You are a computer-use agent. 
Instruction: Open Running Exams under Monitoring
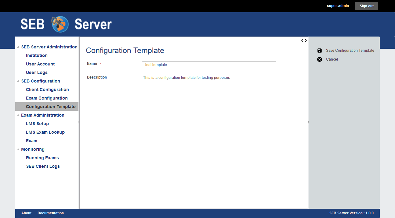click(42, 158)
